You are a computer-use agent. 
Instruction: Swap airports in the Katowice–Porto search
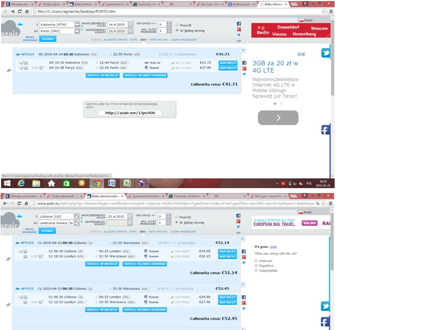click(x=82, y=28)
